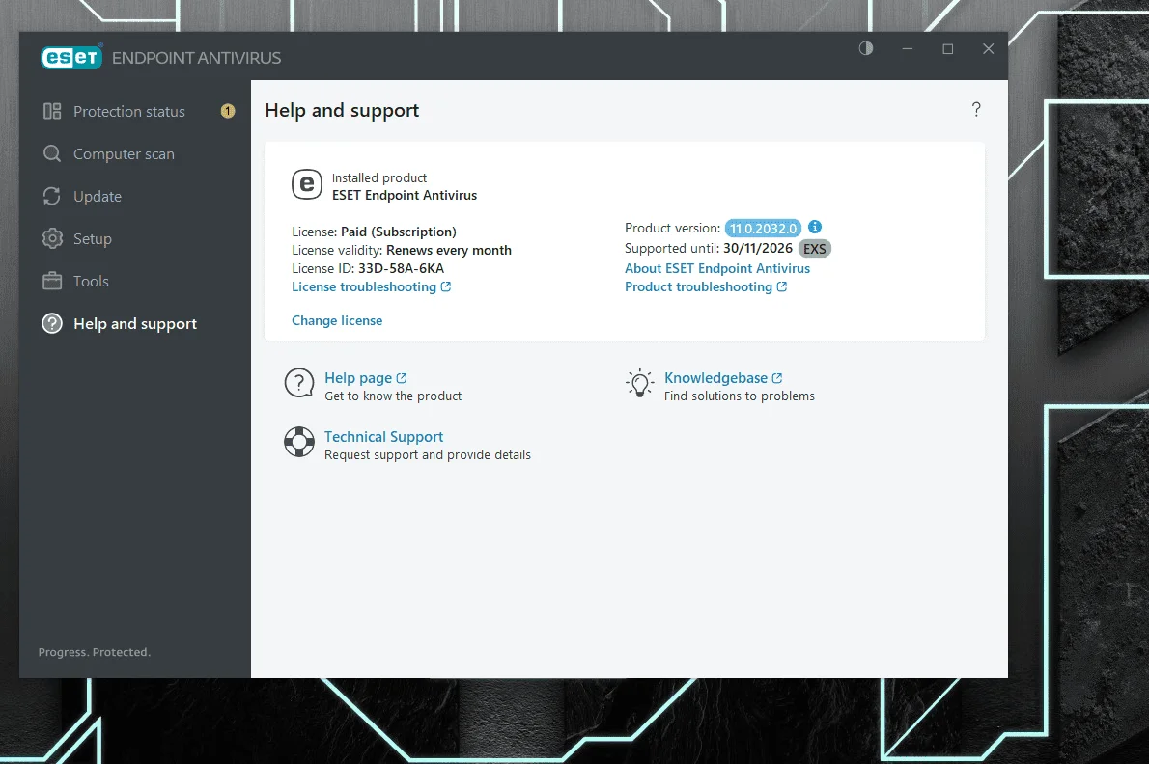Click 'Get to know the product' description

393,396
